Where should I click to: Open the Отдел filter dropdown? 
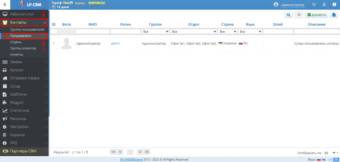(x=194, y=32)
